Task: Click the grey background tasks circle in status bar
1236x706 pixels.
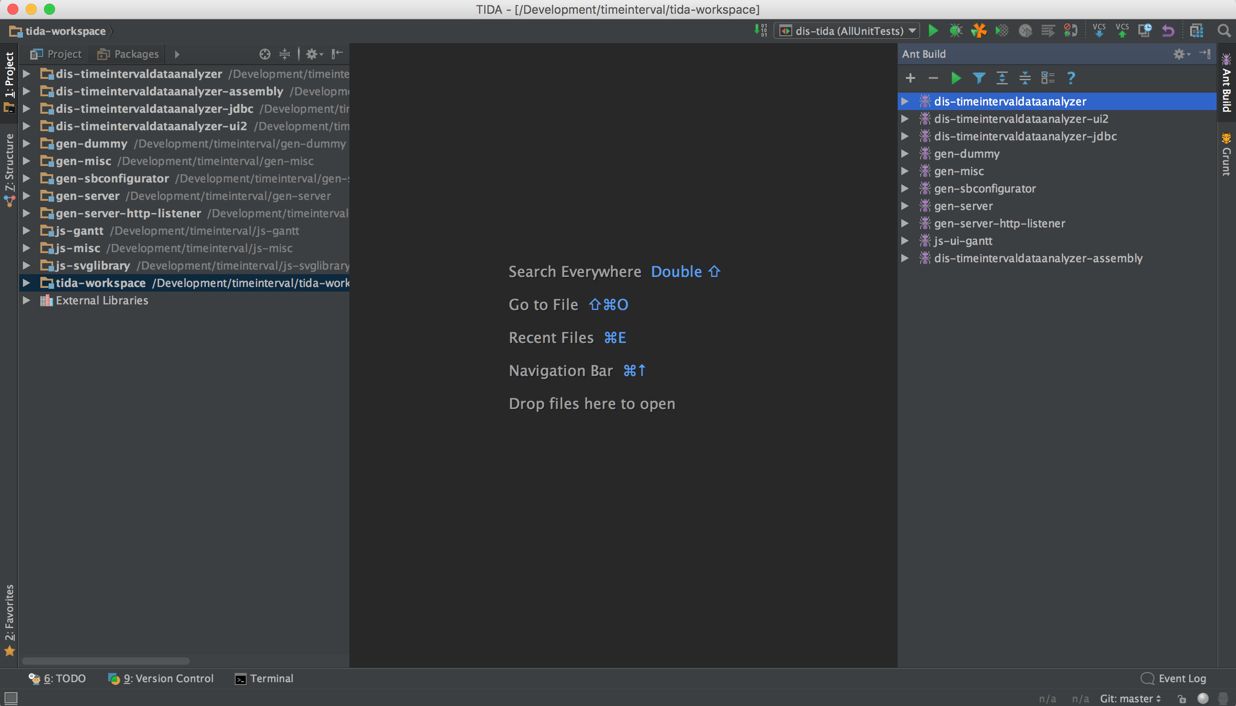Action: (1203, 699)
